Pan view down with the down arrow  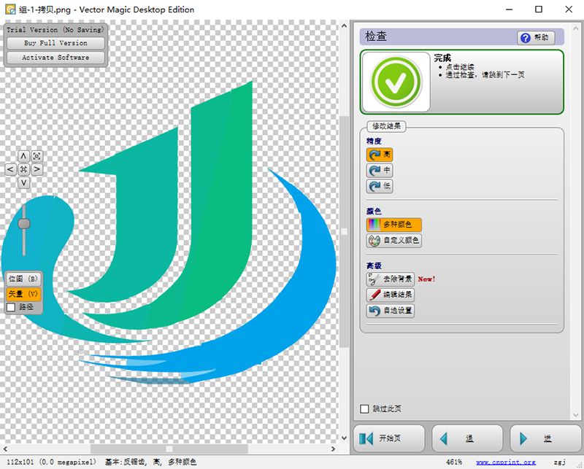click(x=23, y=183)
